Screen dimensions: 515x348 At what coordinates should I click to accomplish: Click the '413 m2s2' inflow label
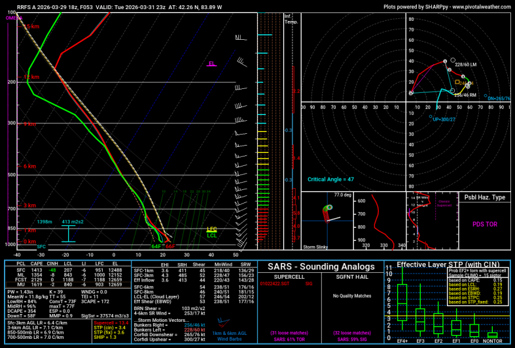click(73, 222)
